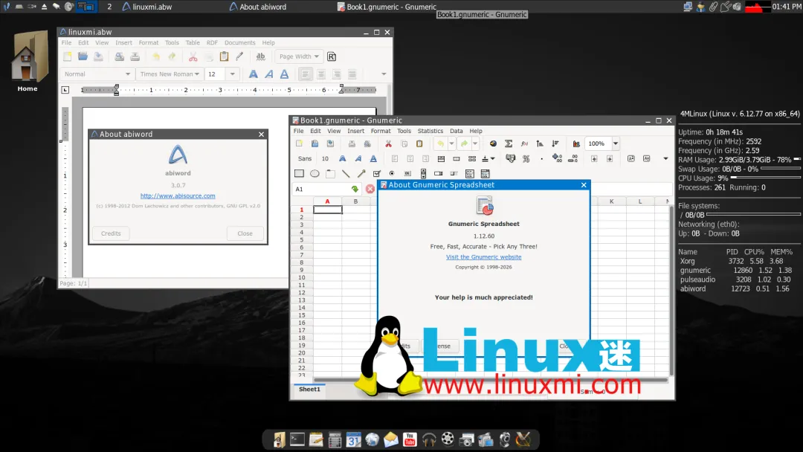Click the right margin marker on AbiWord ruler
The width and height of the screenshot is (803, 452).
341,89
